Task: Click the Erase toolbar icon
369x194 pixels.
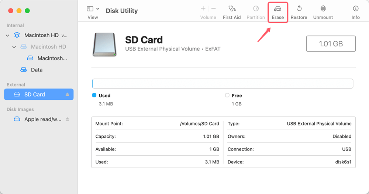Action: click(277, 9)
